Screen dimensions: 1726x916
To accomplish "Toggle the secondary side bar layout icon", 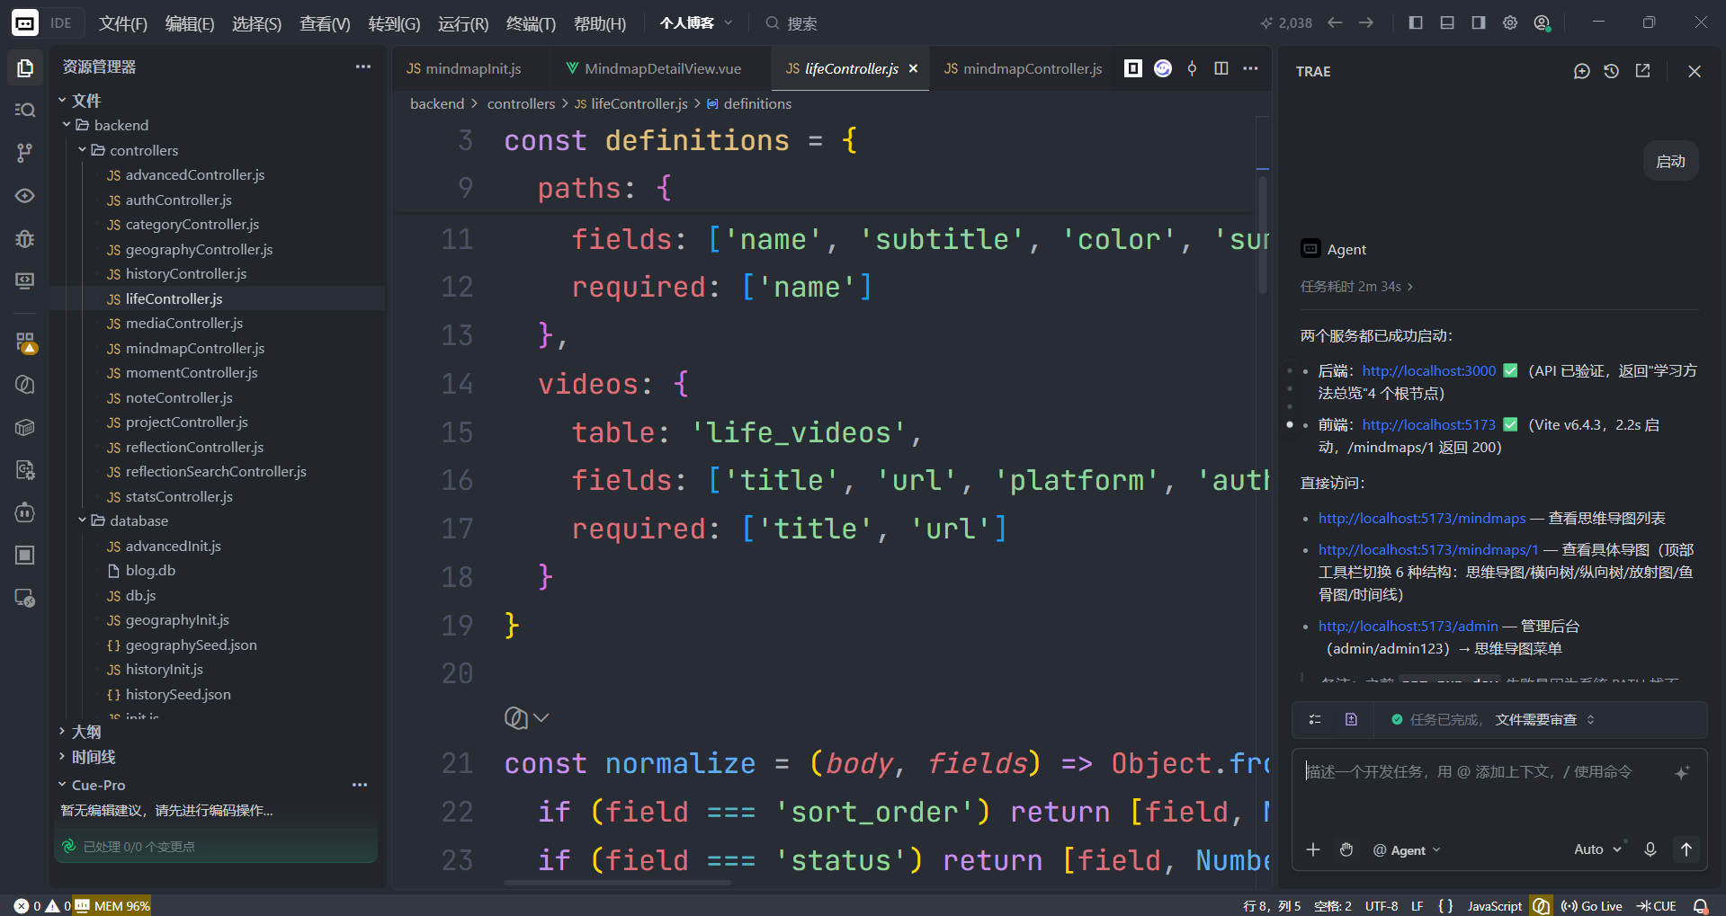I will point(1479,22).
